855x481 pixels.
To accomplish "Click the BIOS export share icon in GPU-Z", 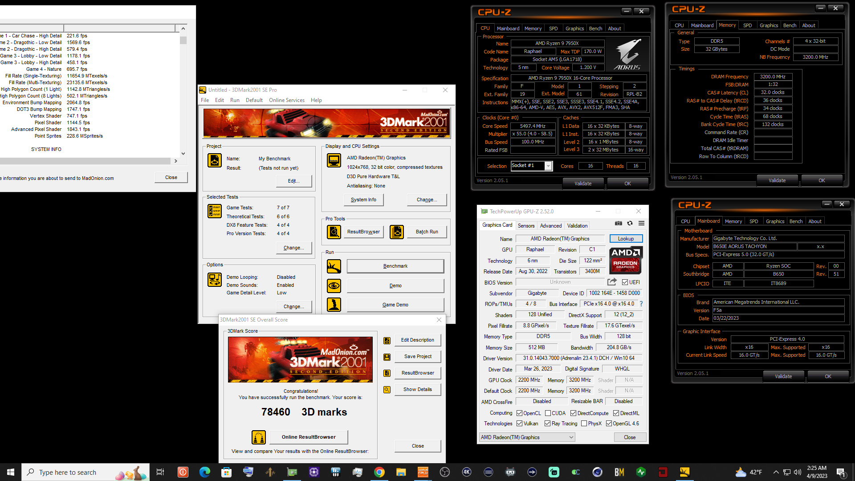I will [612, 282].
